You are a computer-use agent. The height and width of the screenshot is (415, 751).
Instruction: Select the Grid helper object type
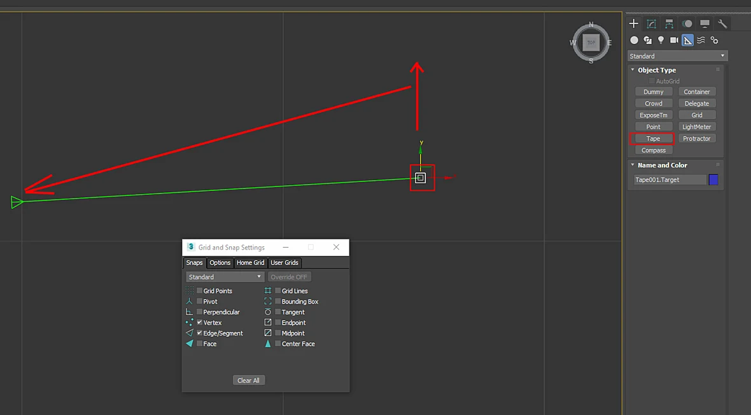coord(697,115)
